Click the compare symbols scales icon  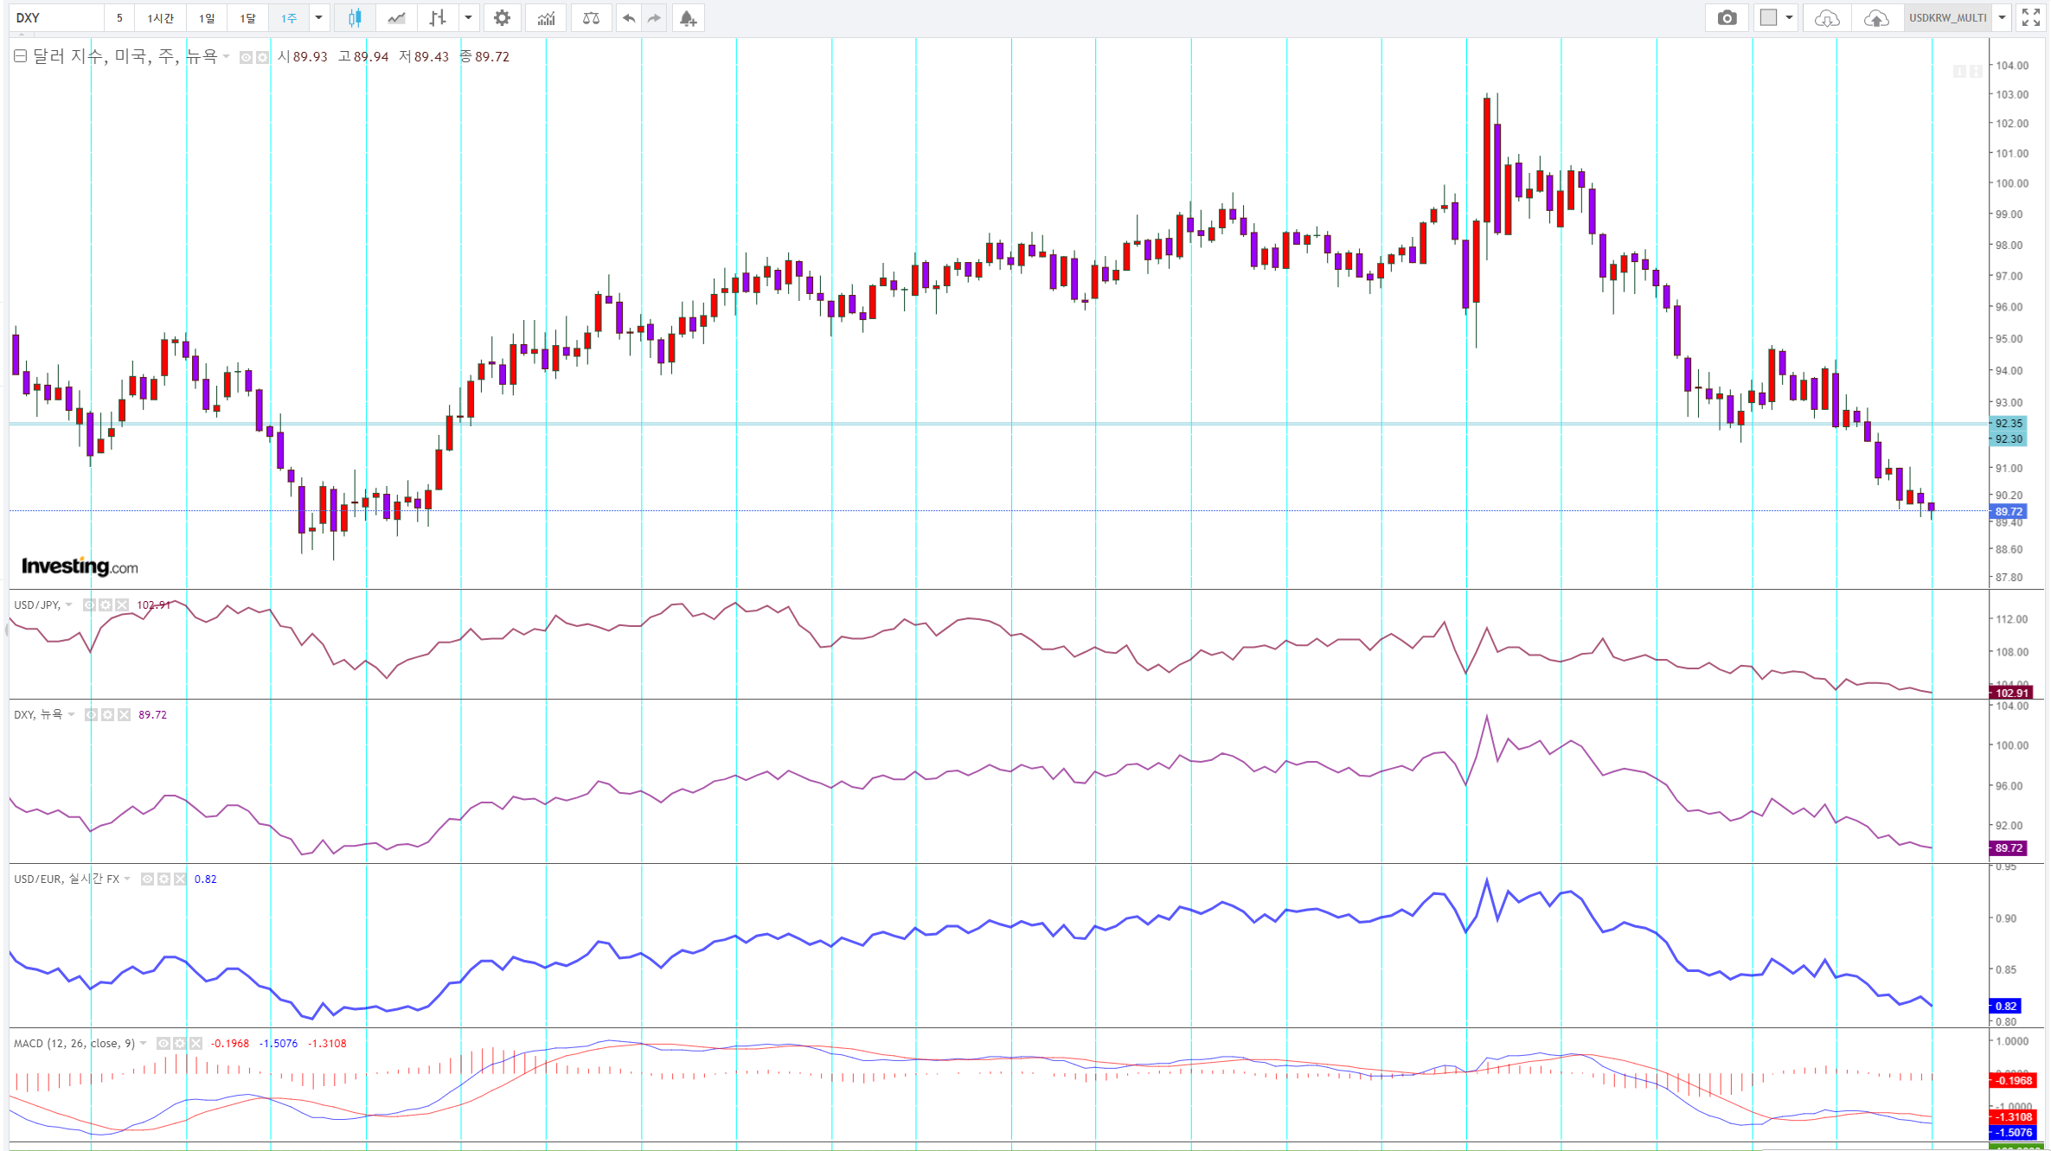[591, 18]
